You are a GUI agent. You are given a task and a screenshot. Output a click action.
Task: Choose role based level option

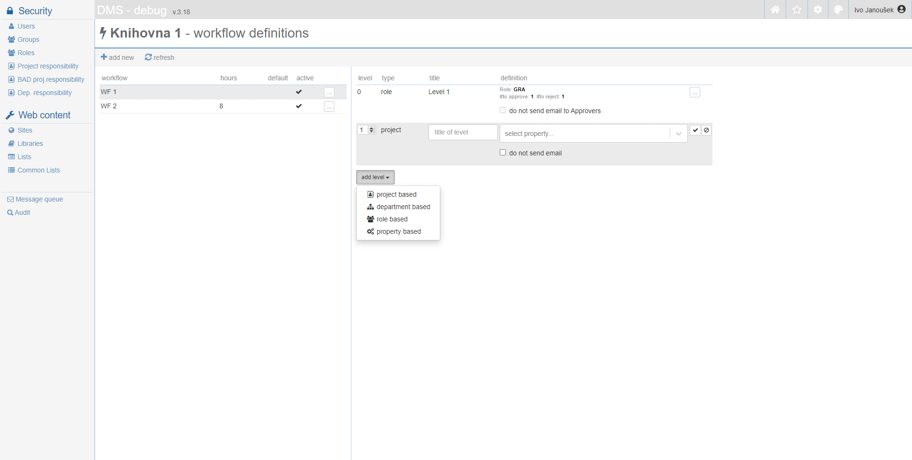[x=398, y=219]
